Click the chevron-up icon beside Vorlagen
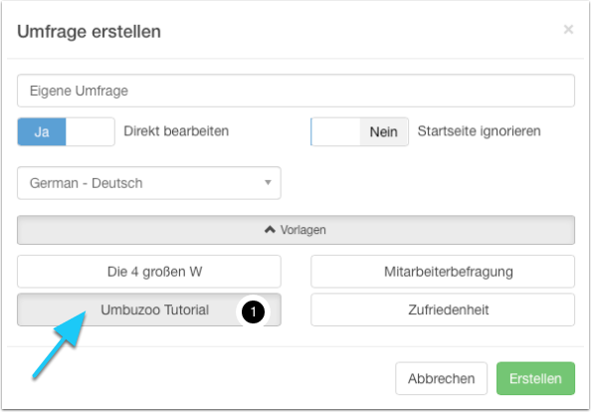 click(x=270, y=230)
